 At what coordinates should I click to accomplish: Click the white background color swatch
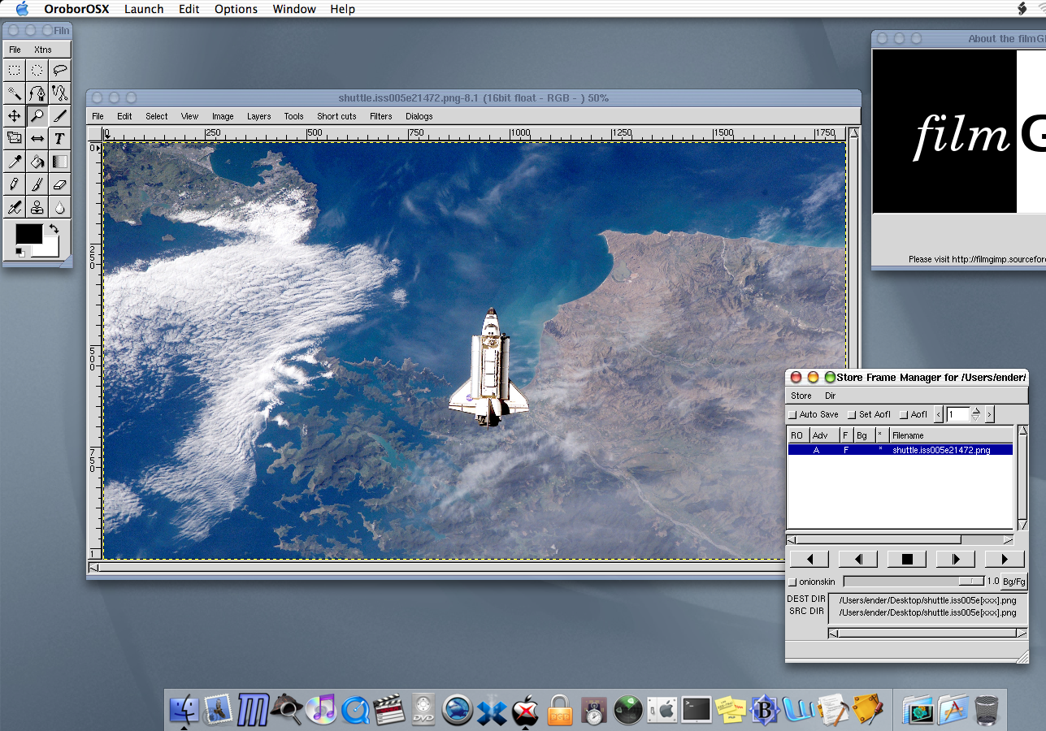[50, 249]
